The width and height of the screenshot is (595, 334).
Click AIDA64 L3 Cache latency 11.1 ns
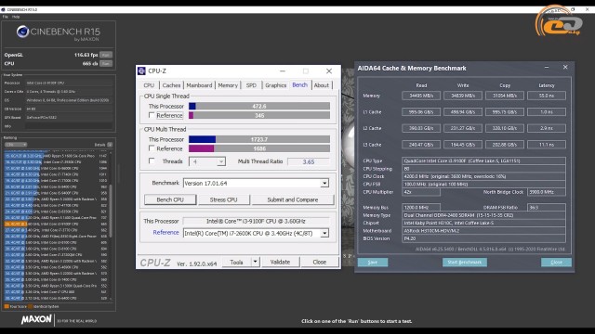coord(547,145)
